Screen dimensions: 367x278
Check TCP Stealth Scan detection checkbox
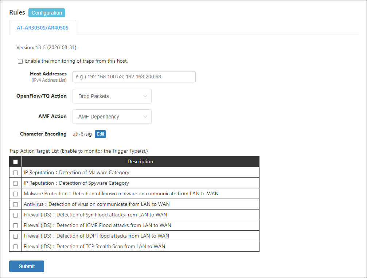15,247
